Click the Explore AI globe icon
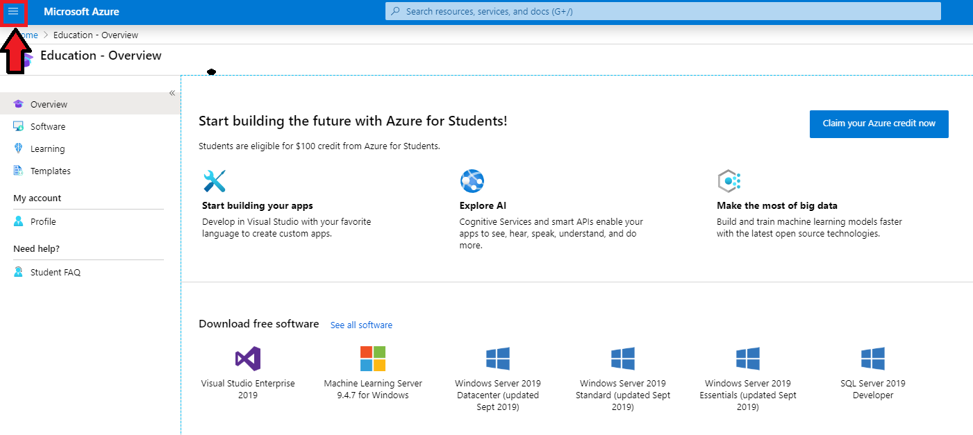 (472, 181)
